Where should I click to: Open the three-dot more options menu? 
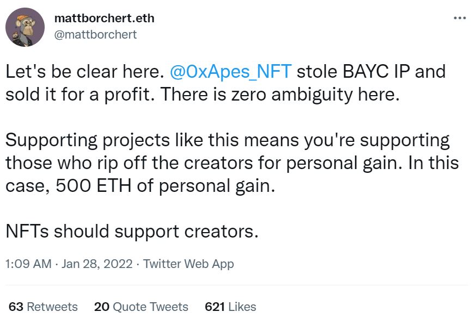click(460, 18)
